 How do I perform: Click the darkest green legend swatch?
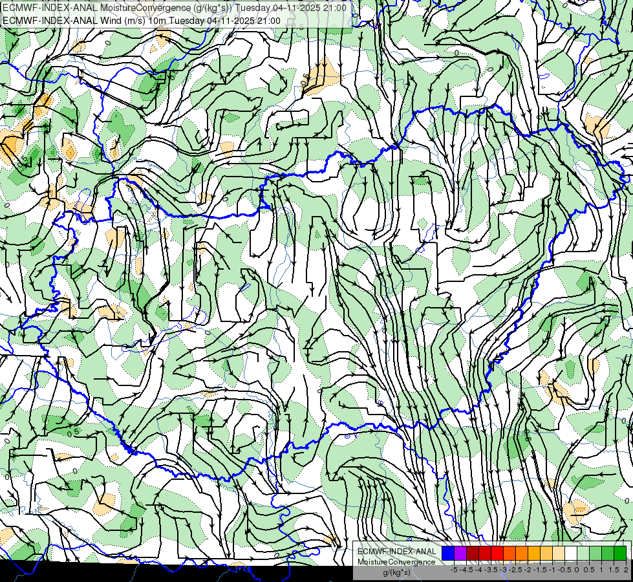pos(620,553)
